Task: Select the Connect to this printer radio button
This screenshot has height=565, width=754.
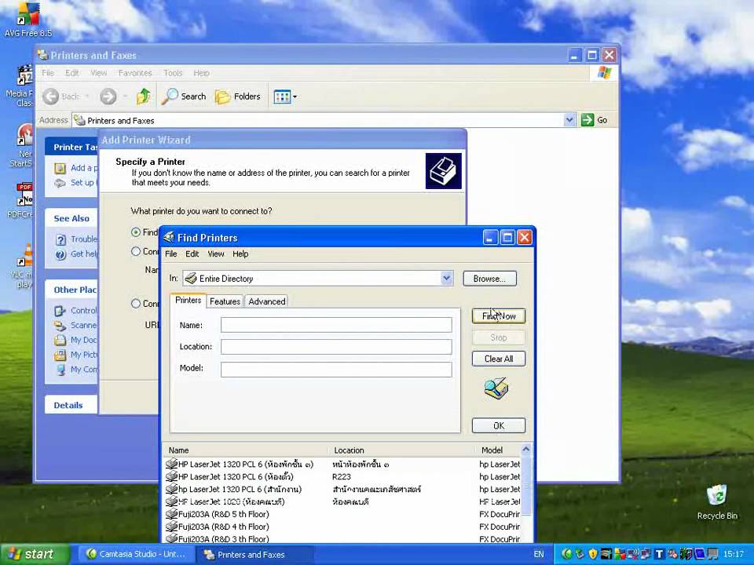Action: pos(136,251)
